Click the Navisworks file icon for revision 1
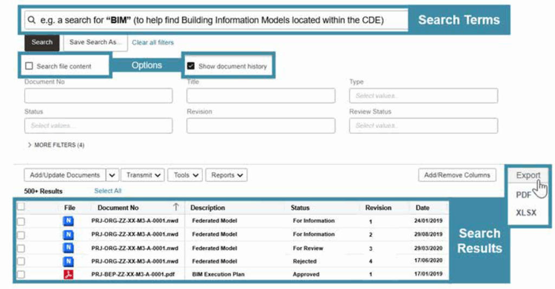 68,221
